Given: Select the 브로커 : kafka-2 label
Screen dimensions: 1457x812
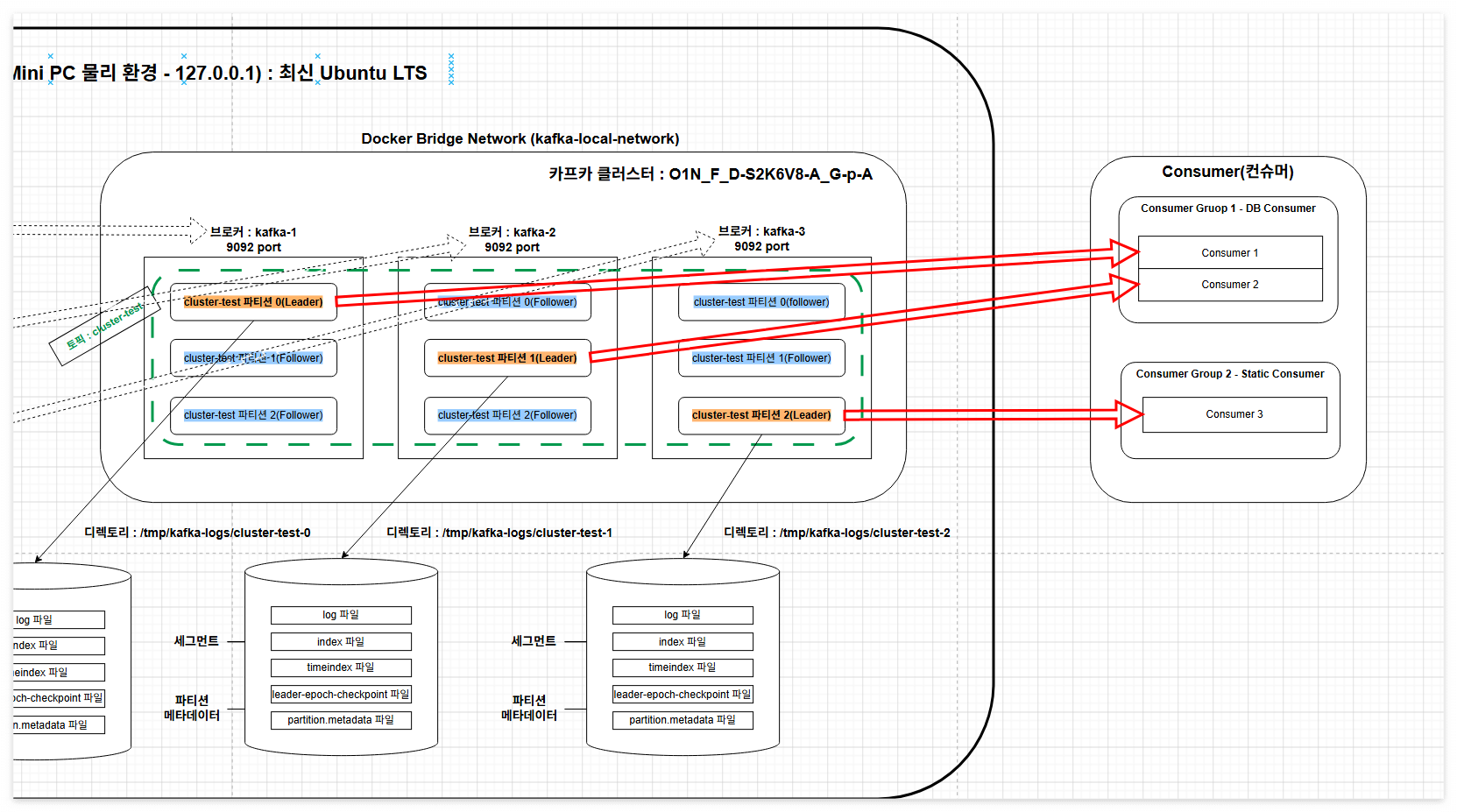Looking at the screenshot, I should tap(512, 239).
